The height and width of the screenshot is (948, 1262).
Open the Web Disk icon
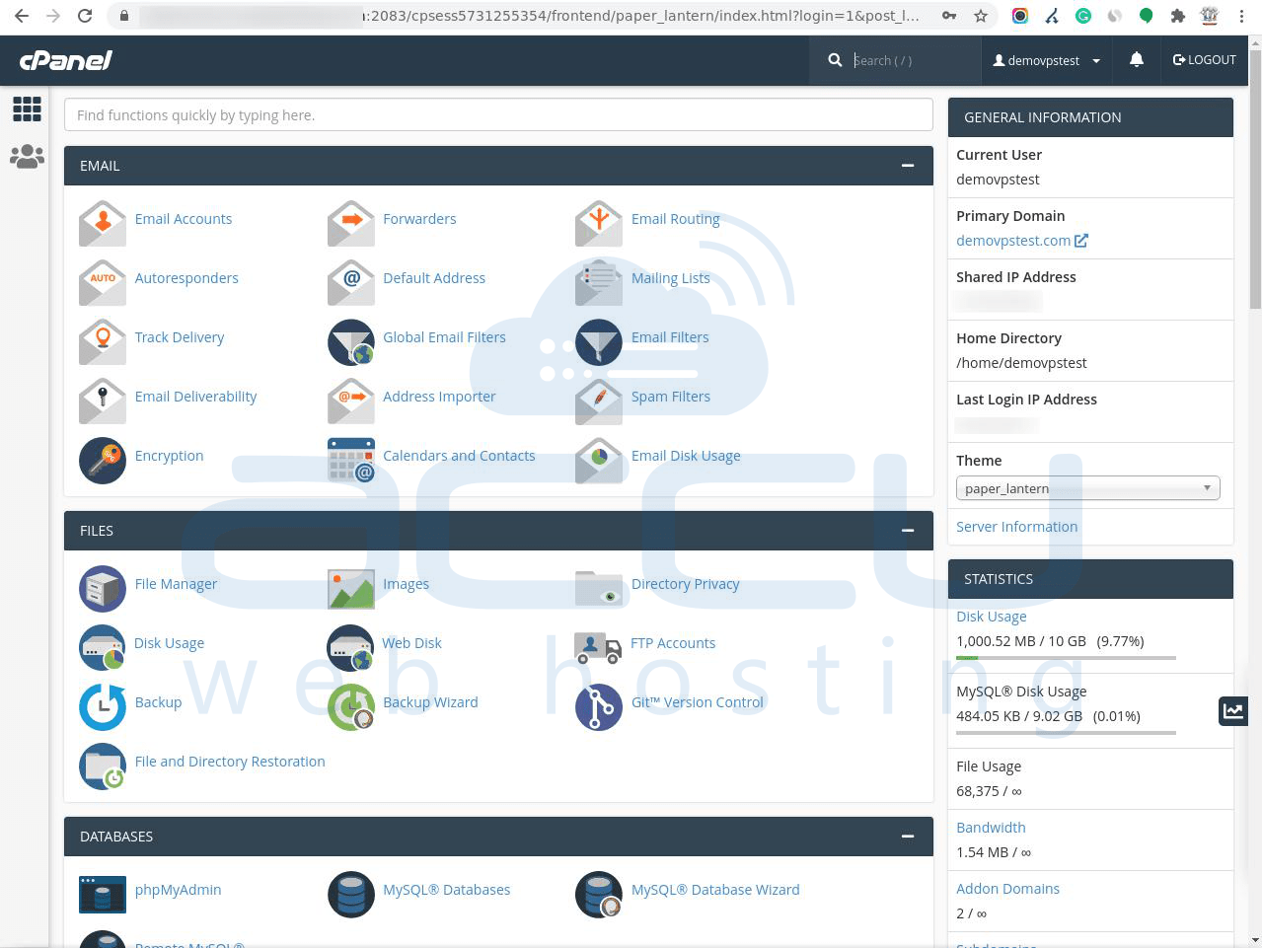tap(351, 648)
